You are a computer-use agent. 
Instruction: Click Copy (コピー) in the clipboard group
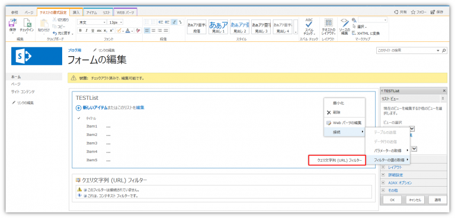coord(59,27)
